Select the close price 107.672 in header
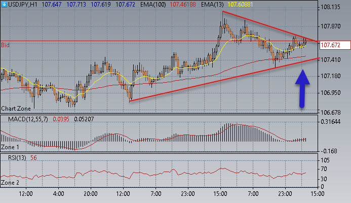The height and width of the screenshot is (203, 351). (126, 5)
